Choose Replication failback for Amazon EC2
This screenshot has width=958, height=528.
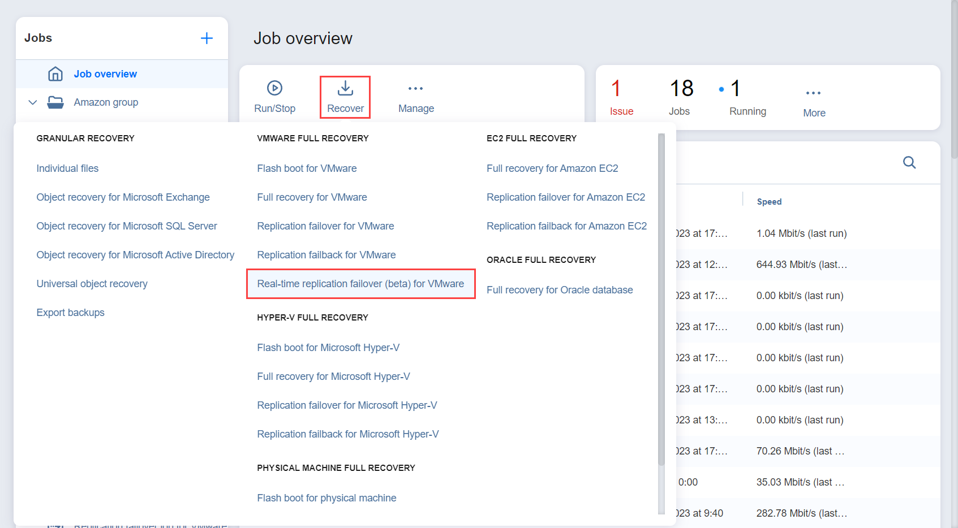pos(566,226)
